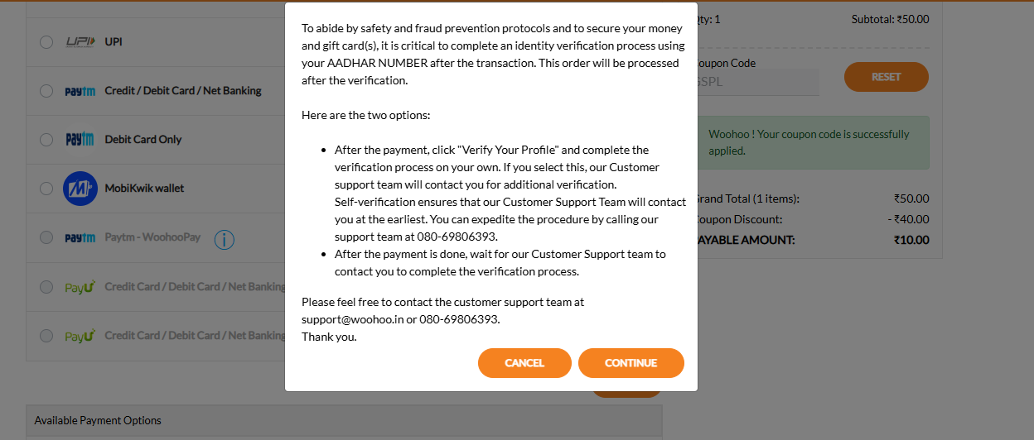Click the MobiKwik wallet logo icon
This screenshot has height=440, width=1034.
click(80, 189)
